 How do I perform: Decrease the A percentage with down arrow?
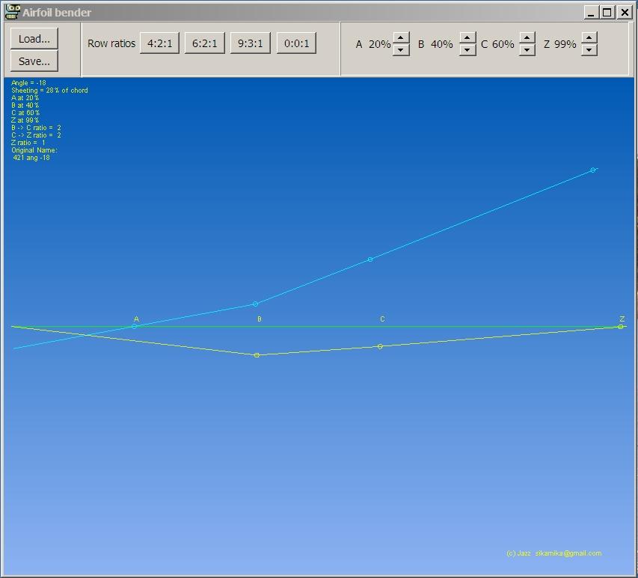point(401,50)
